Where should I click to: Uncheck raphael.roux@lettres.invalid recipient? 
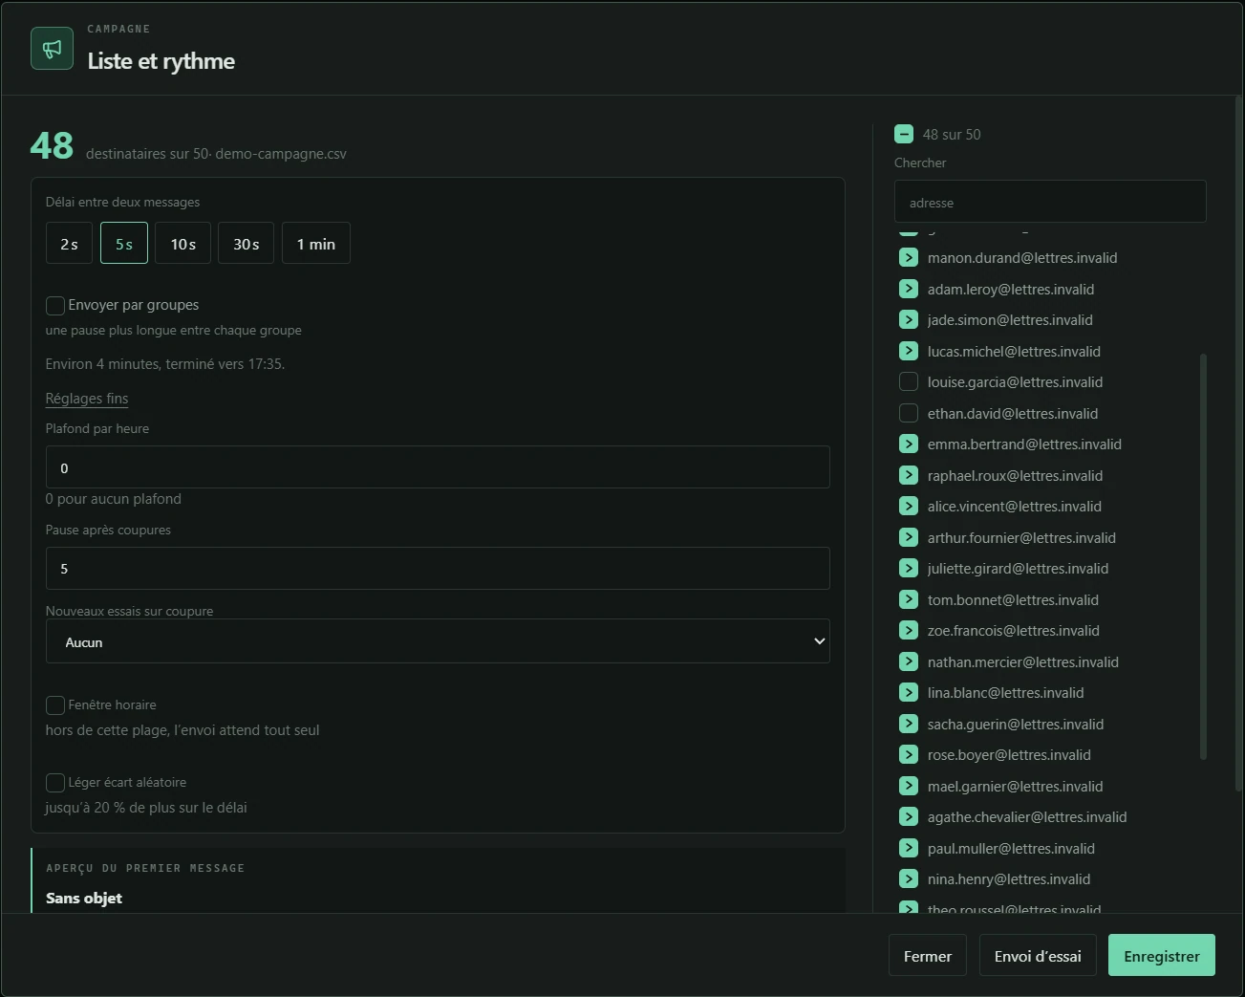[909, 475]
